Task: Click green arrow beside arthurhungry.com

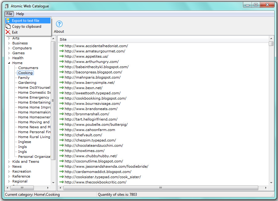Action: point(62,62)
